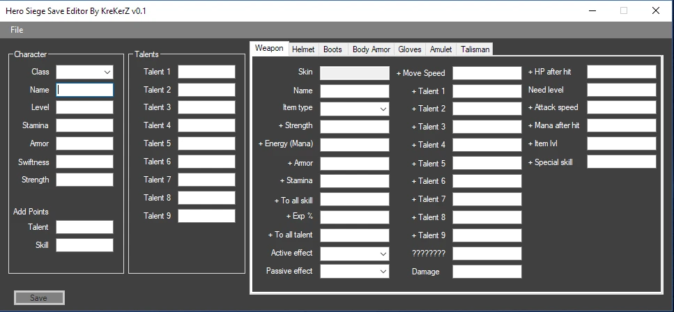Click the + HP after hit field
This screenshot has height=312, width=674.
(622, 72)
